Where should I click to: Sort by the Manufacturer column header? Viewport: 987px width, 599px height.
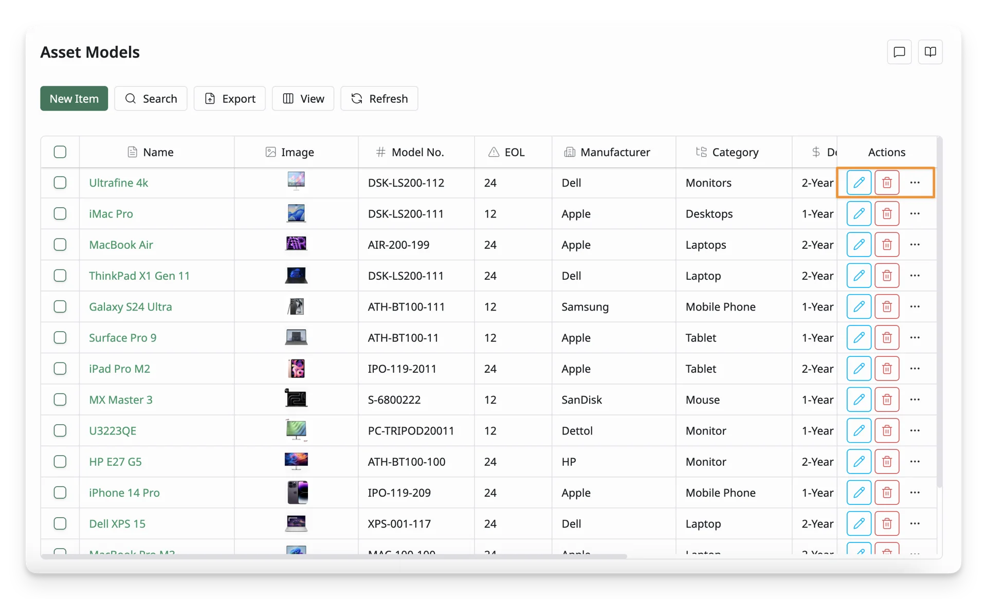614,152
